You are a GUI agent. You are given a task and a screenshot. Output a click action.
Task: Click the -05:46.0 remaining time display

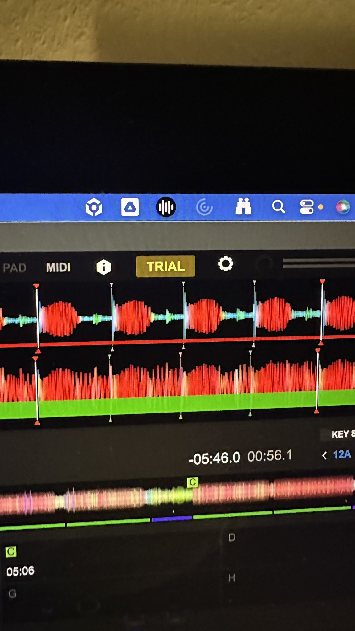214,458
